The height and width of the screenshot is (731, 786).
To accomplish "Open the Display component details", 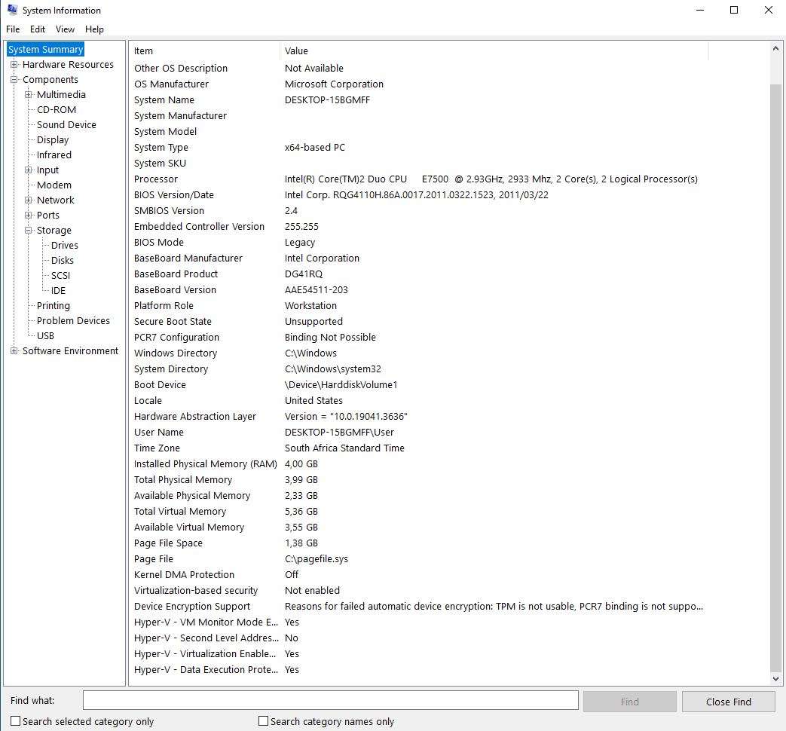I will pos(52,139).
